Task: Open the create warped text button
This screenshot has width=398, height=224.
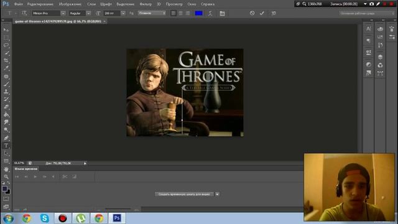Action: coord(210,13)
